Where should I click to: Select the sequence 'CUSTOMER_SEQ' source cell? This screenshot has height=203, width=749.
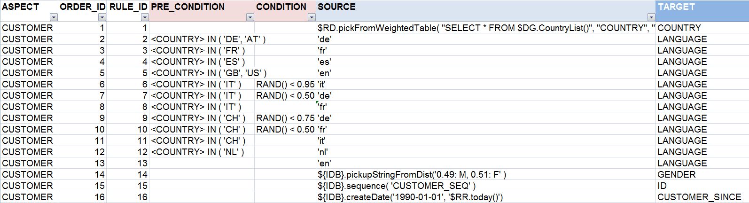point(486,186)
